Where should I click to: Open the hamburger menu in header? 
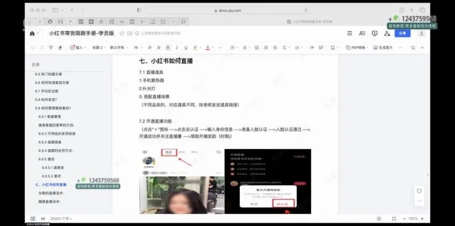[350, 33]
